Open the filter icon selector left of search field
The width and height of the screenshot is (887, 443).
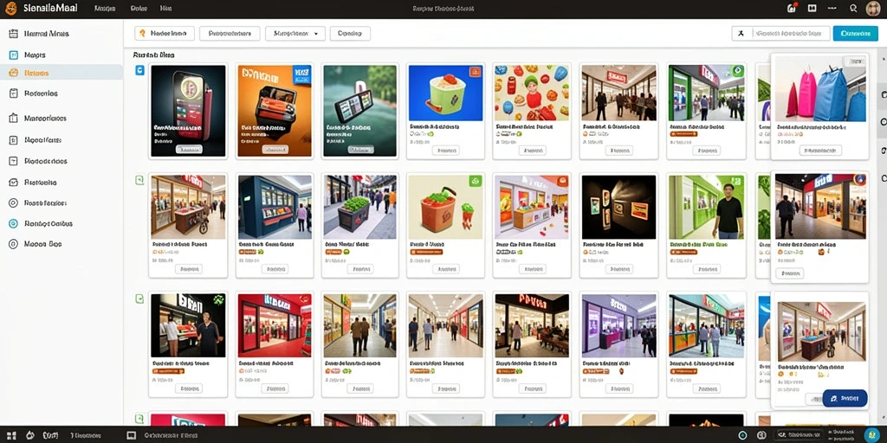point(741,34)
